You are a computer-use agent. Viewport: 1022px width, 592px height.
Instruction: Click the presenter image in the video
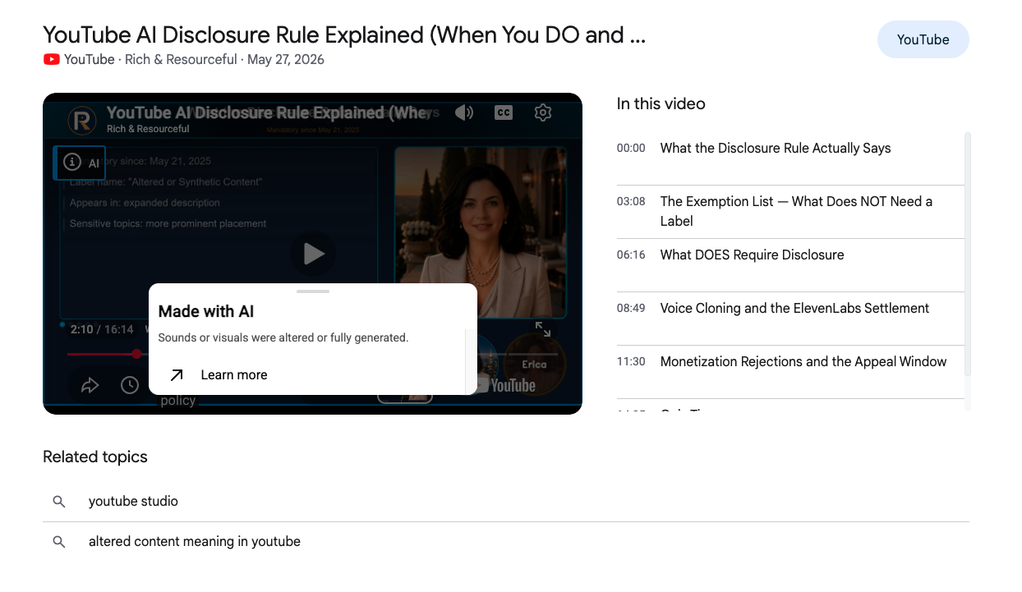click(x=481, y=232)
